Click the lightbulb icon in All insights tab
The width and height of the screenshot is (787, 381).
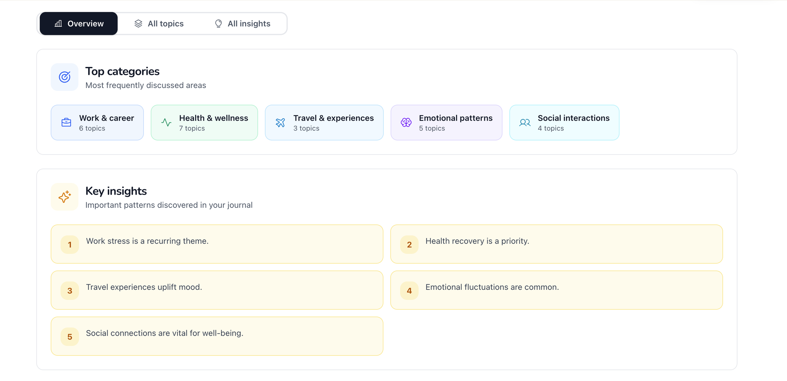click(x=218, y=24)
